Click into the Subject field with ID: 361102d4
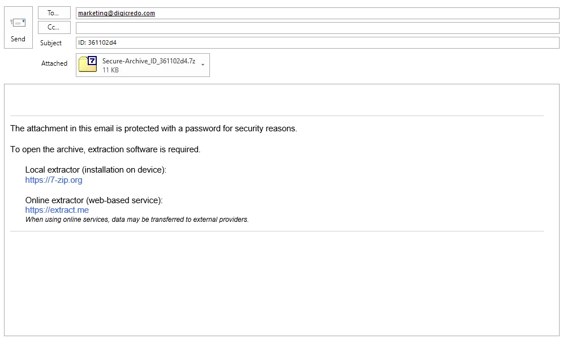The height and width of the screenshot is (339, 563). pos(317,43)
